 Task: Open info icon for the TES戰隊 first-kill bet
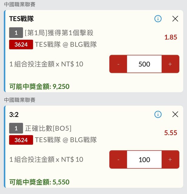point(158,19)
